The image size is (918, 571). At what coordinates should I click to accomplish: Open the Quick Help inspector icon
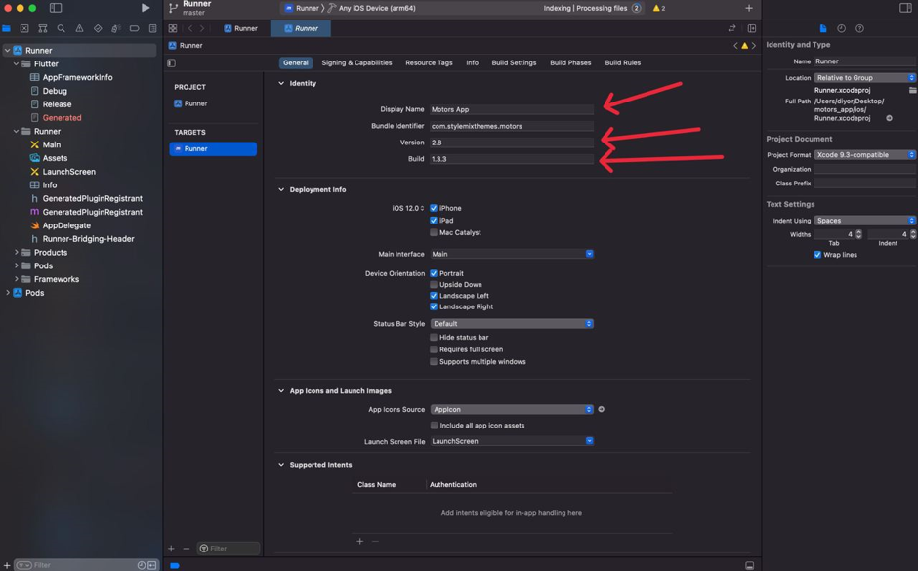859,28
